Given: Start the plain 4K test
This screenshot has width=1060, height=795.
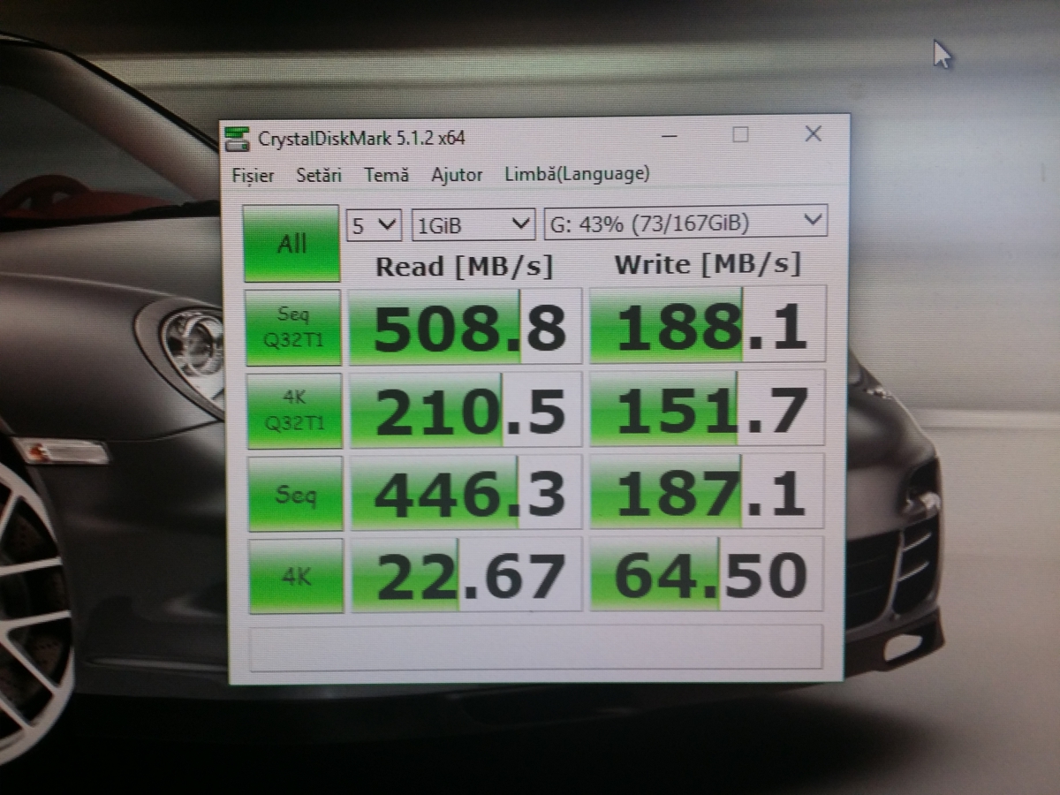Looking at the screenshot, I should 296,577.
